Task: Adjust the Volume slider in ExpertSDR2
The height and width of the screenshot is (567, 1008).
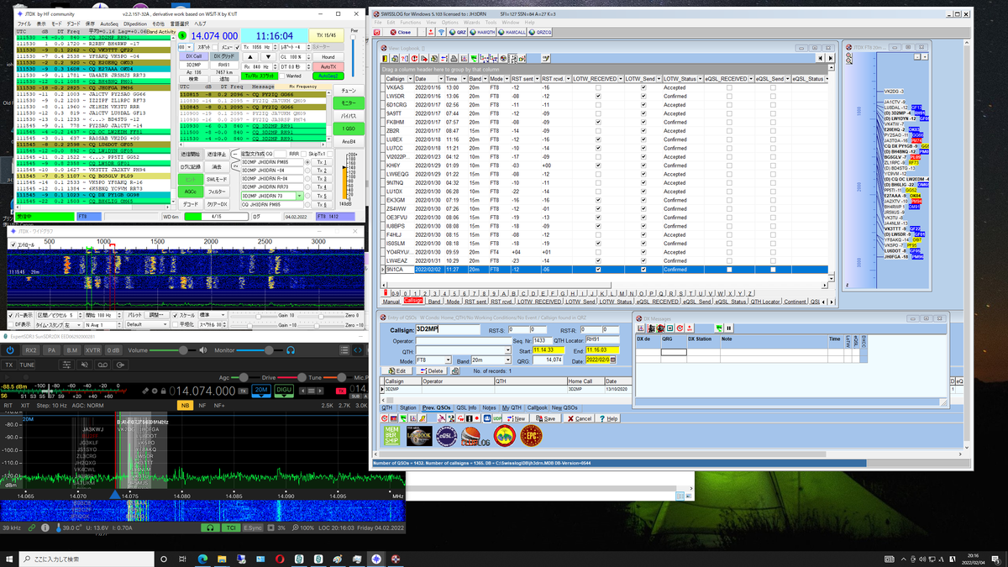Action: coord(183,350)
